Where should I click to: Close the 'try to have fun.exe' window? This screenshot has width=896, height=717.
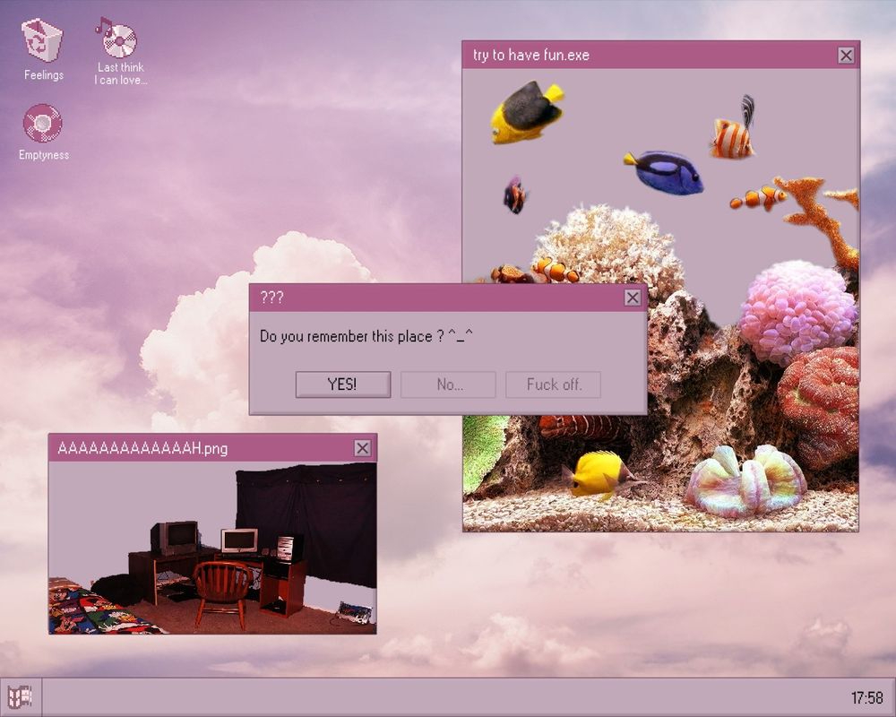(846, 55)
